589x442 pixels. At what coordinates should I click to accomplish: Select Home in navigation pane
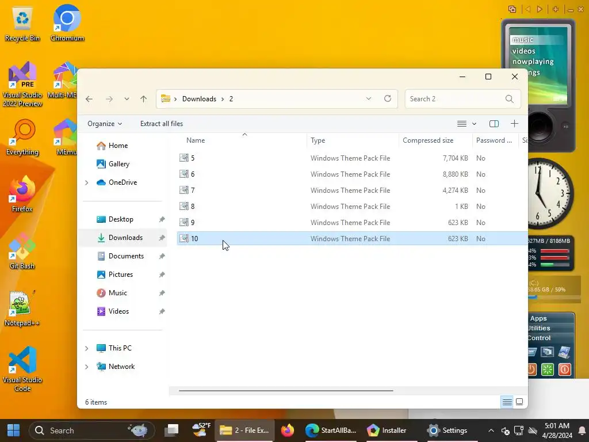[x=118, y=146]
